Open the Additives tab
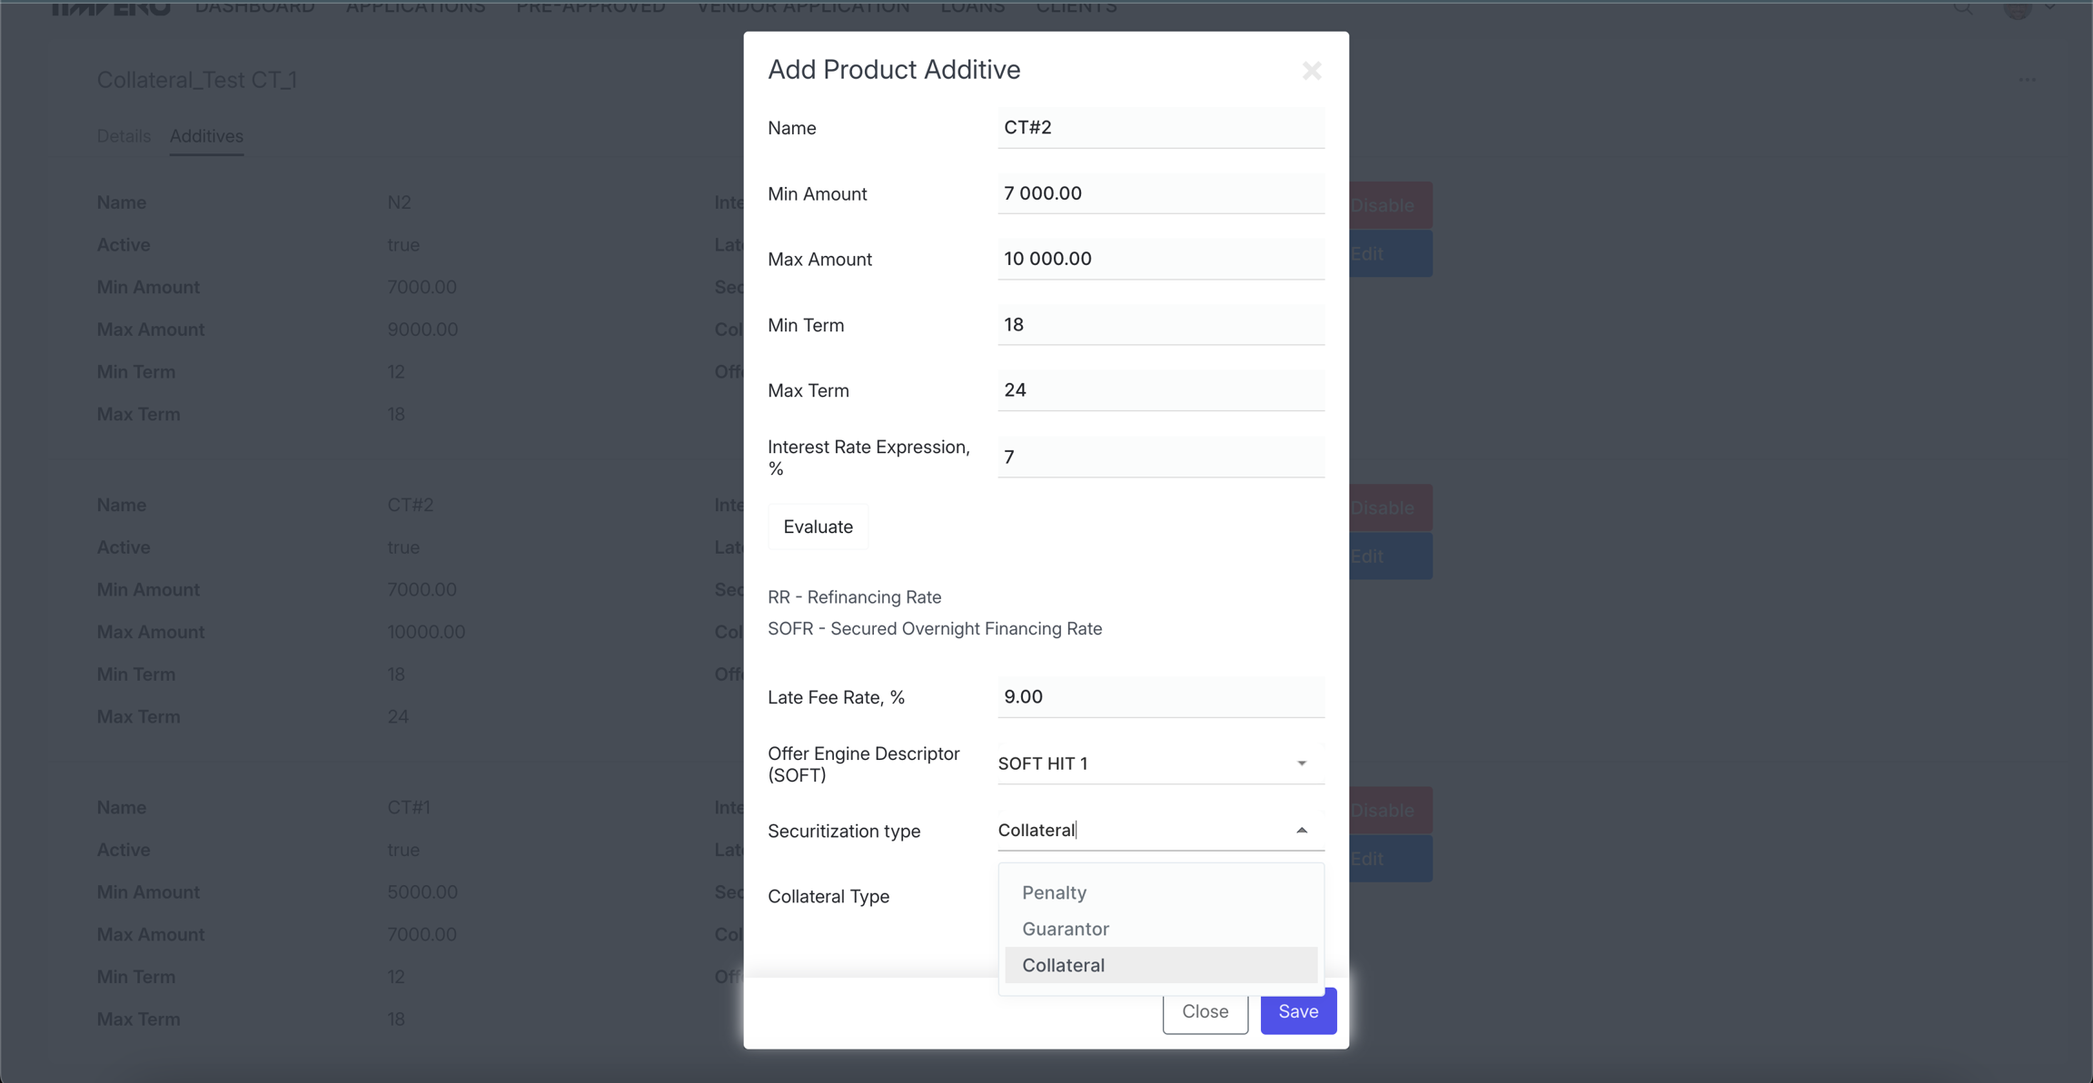Viewport: 2093px width, 1083px height. tap(206, 136)
